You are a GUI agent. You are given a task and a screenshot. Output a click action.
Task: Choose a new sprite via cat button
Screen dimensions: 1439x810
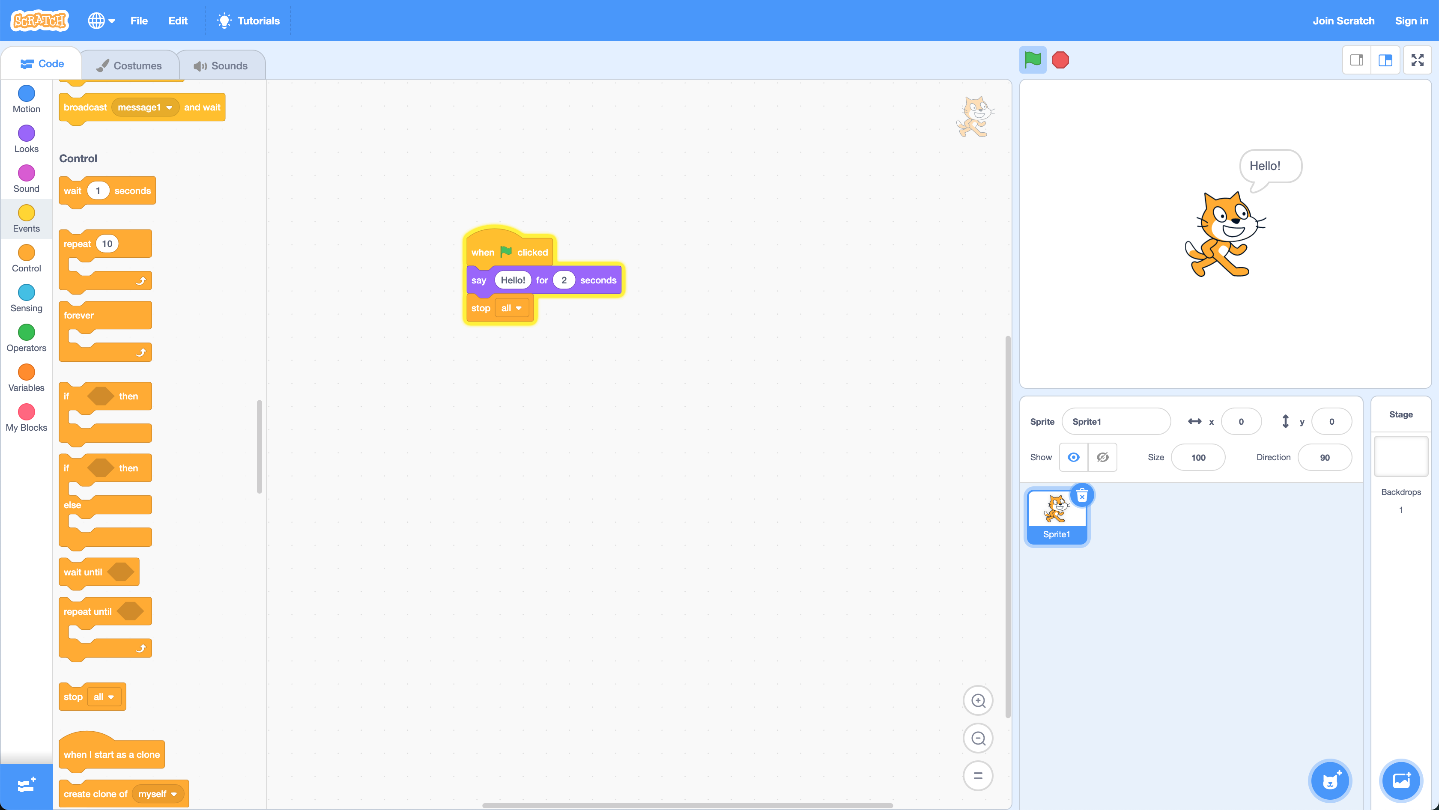pyautogui.click(x=1330, y=780)
